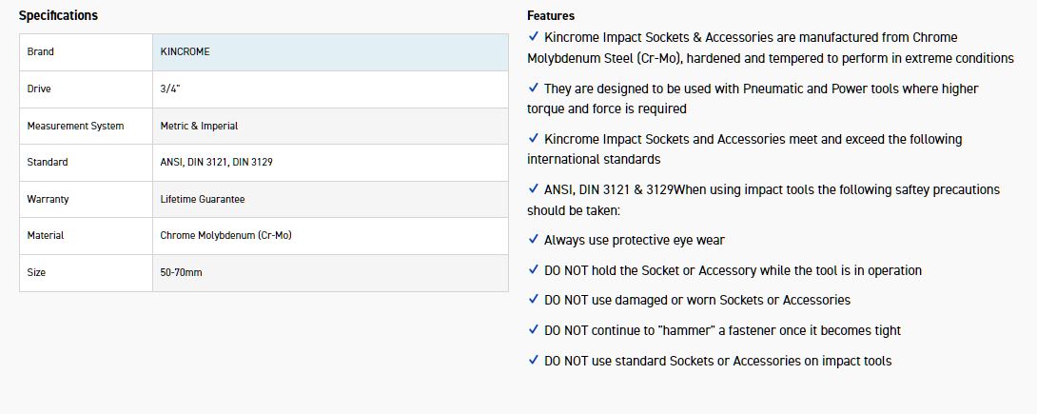
Task: Click the 3/4" drive value
Action: (171, 89)
